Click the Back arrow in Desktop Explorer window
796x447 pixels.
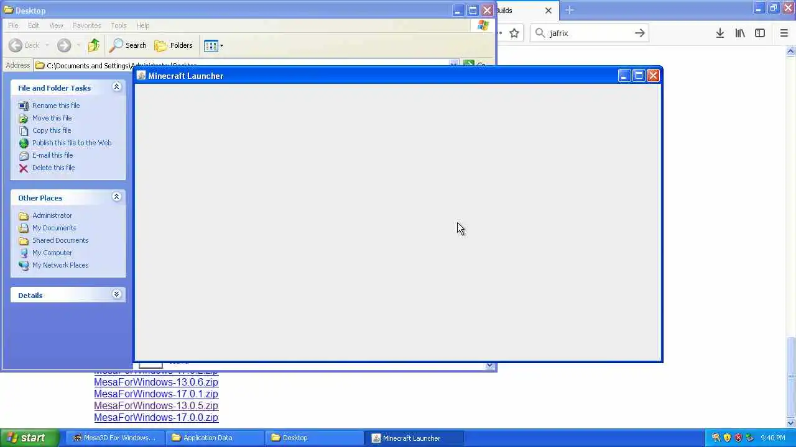coord(16,45)
